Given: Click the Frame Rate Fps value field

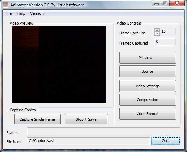Looking at the screenshot, I should click(167, 32).
